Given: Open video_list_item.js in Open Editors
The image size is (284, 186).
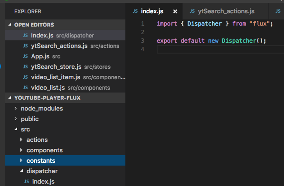Looking at the screenshot, I should (65, 77).
